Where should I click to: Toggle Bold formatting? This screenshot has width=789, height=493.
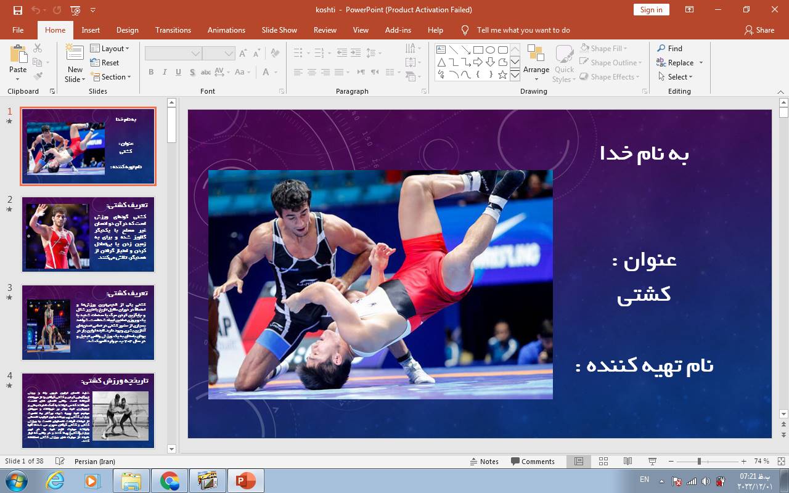pyautogui.click(x=151, y=72)
